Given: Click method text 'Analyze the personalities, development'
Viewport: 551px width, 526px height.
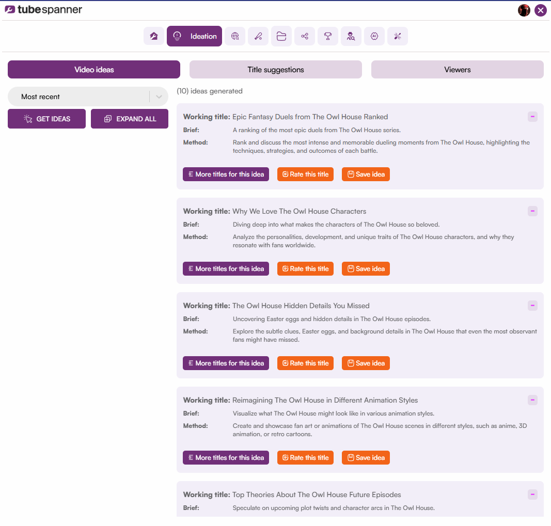Looking at the screenshot, I should (x=373, y=241).
